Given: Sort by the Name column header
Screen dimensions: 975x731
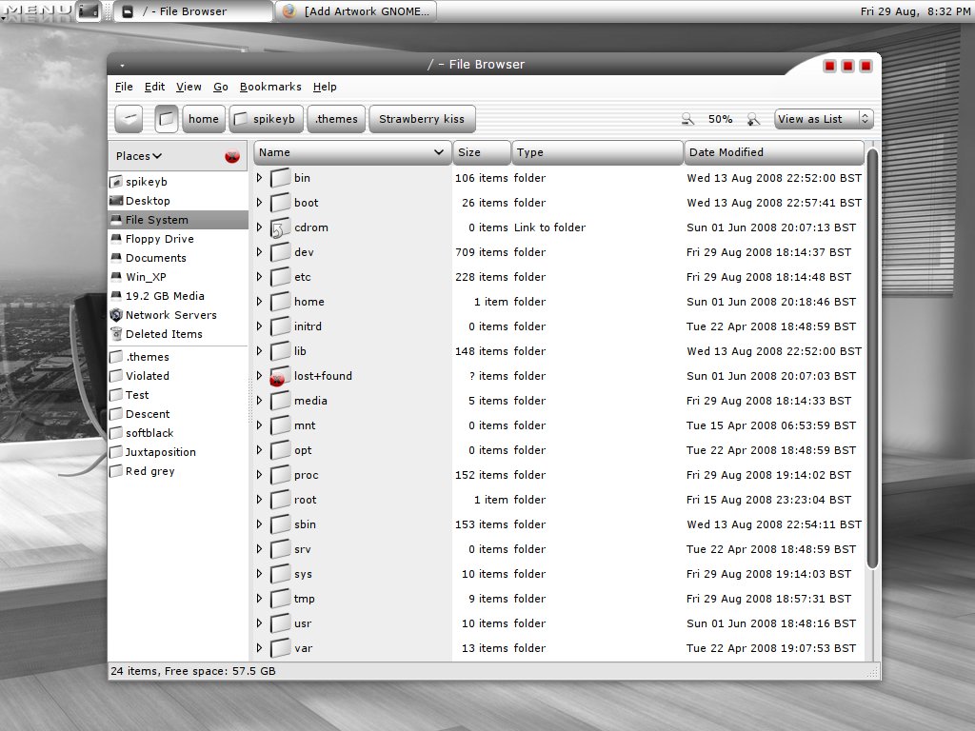Looking at the screenshot, I should click(x=351, y=152).
